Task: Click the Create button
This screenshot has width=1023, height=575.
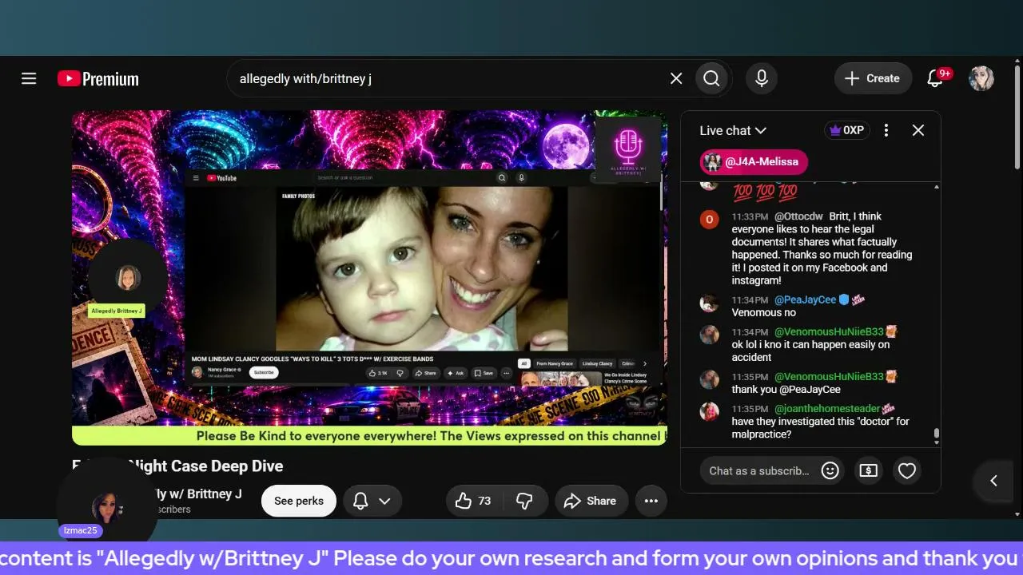Action: click(873, 78)
